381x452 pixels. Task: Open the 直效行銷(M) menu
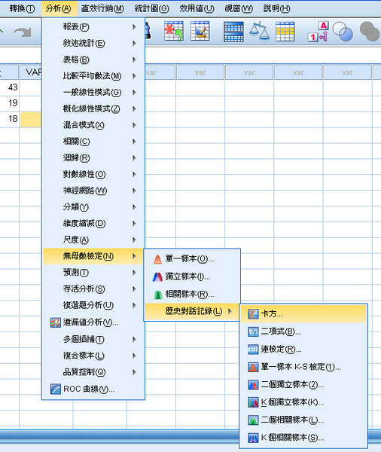coord(102,8)
